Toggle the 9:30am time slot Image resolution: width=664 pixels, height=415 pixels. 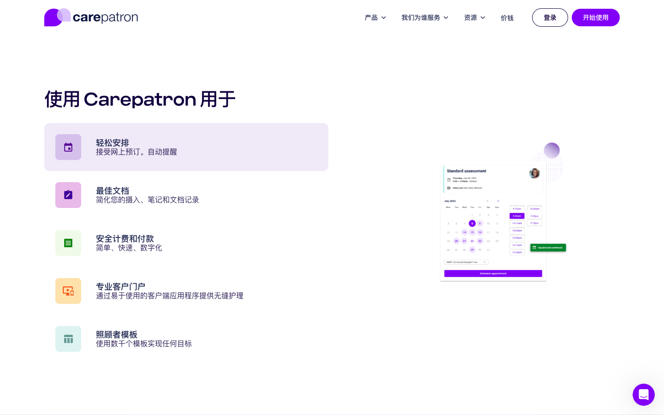coord(517,216)
